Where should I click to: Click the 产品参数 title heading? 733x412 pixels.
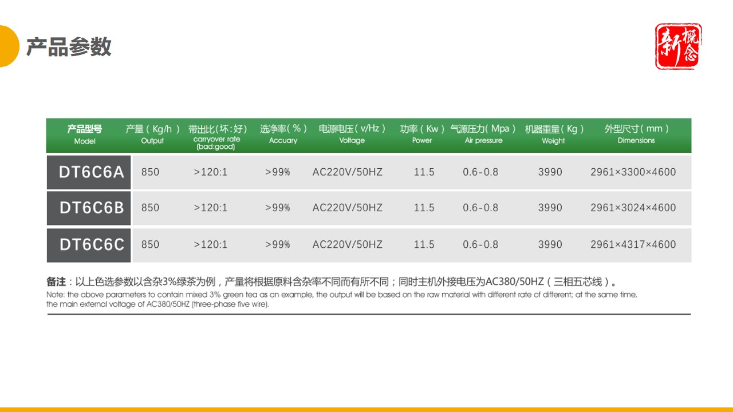point(69,48)
